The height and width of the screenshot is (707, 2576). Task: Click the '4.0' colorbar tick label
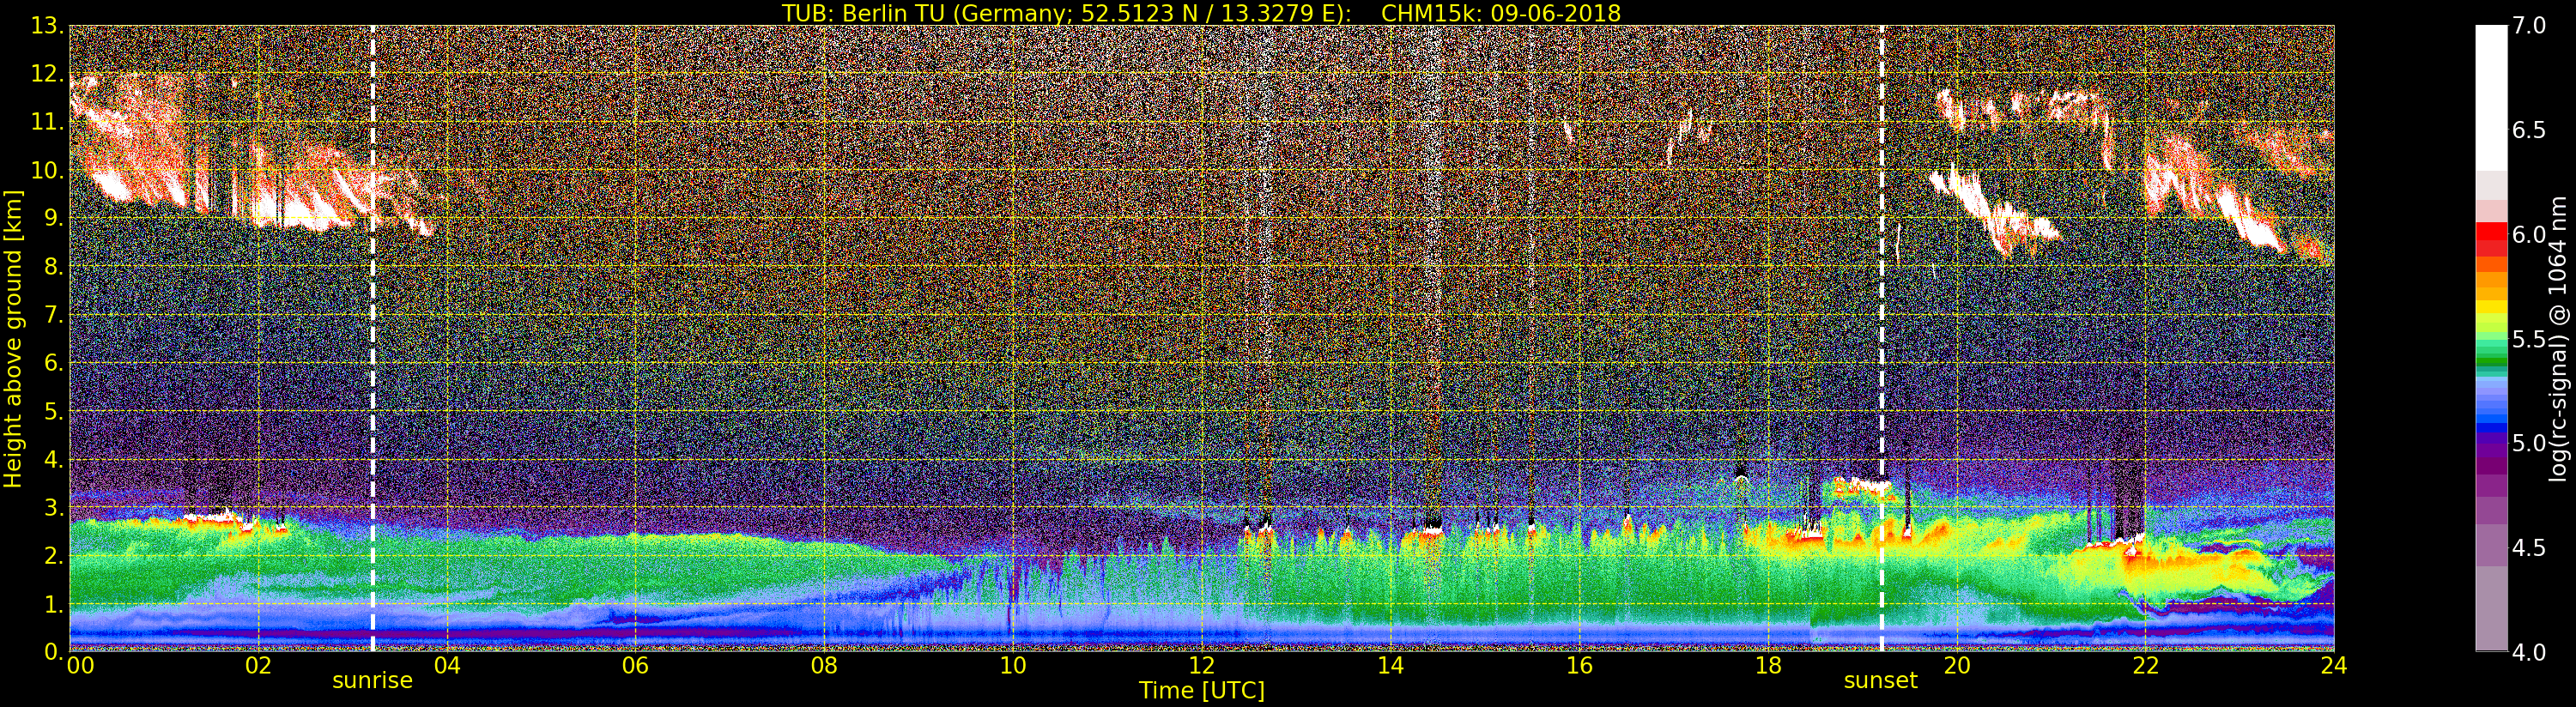2529,652
